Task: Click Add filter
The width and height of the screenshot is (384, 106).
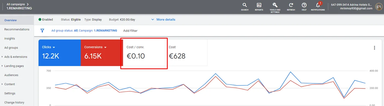Action: (x=130, y=31)
